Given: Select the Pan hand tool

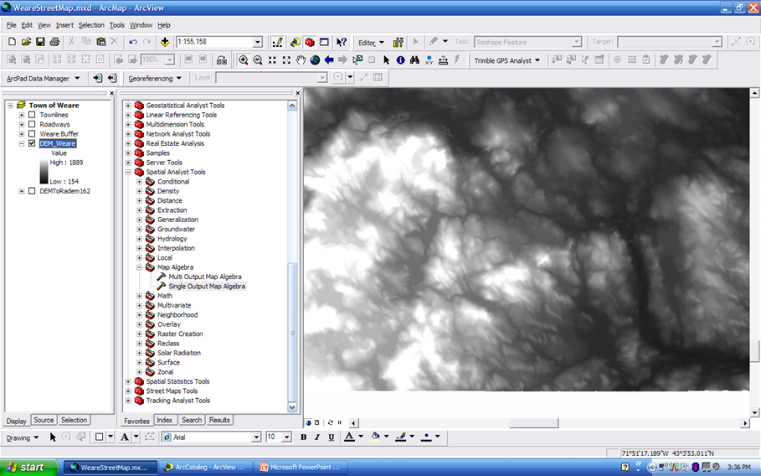Looking at the screenshot, I should (301, 60).
